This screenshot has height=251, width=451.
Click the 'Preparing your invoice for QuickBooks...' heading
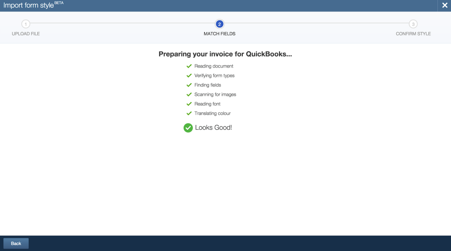click(225, 54)
